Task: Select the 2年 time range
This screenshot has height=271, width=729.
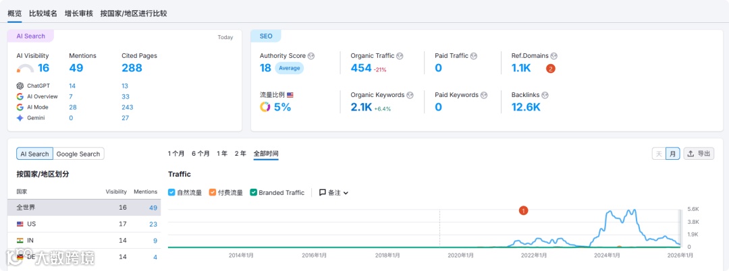Action: click(x=240, y=154)
